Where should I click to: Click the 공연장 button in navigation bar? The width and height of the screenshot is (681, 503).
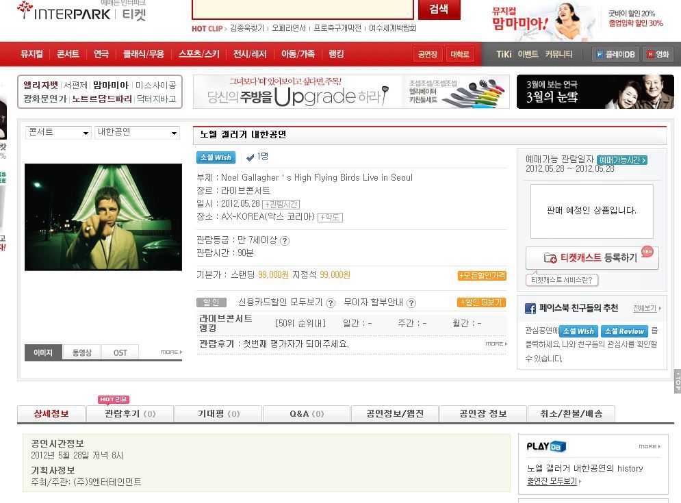pos(428,54)
